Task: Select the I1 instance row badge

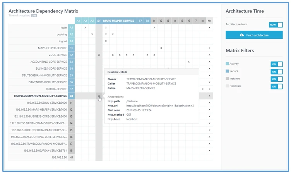Action: (71, 103)
